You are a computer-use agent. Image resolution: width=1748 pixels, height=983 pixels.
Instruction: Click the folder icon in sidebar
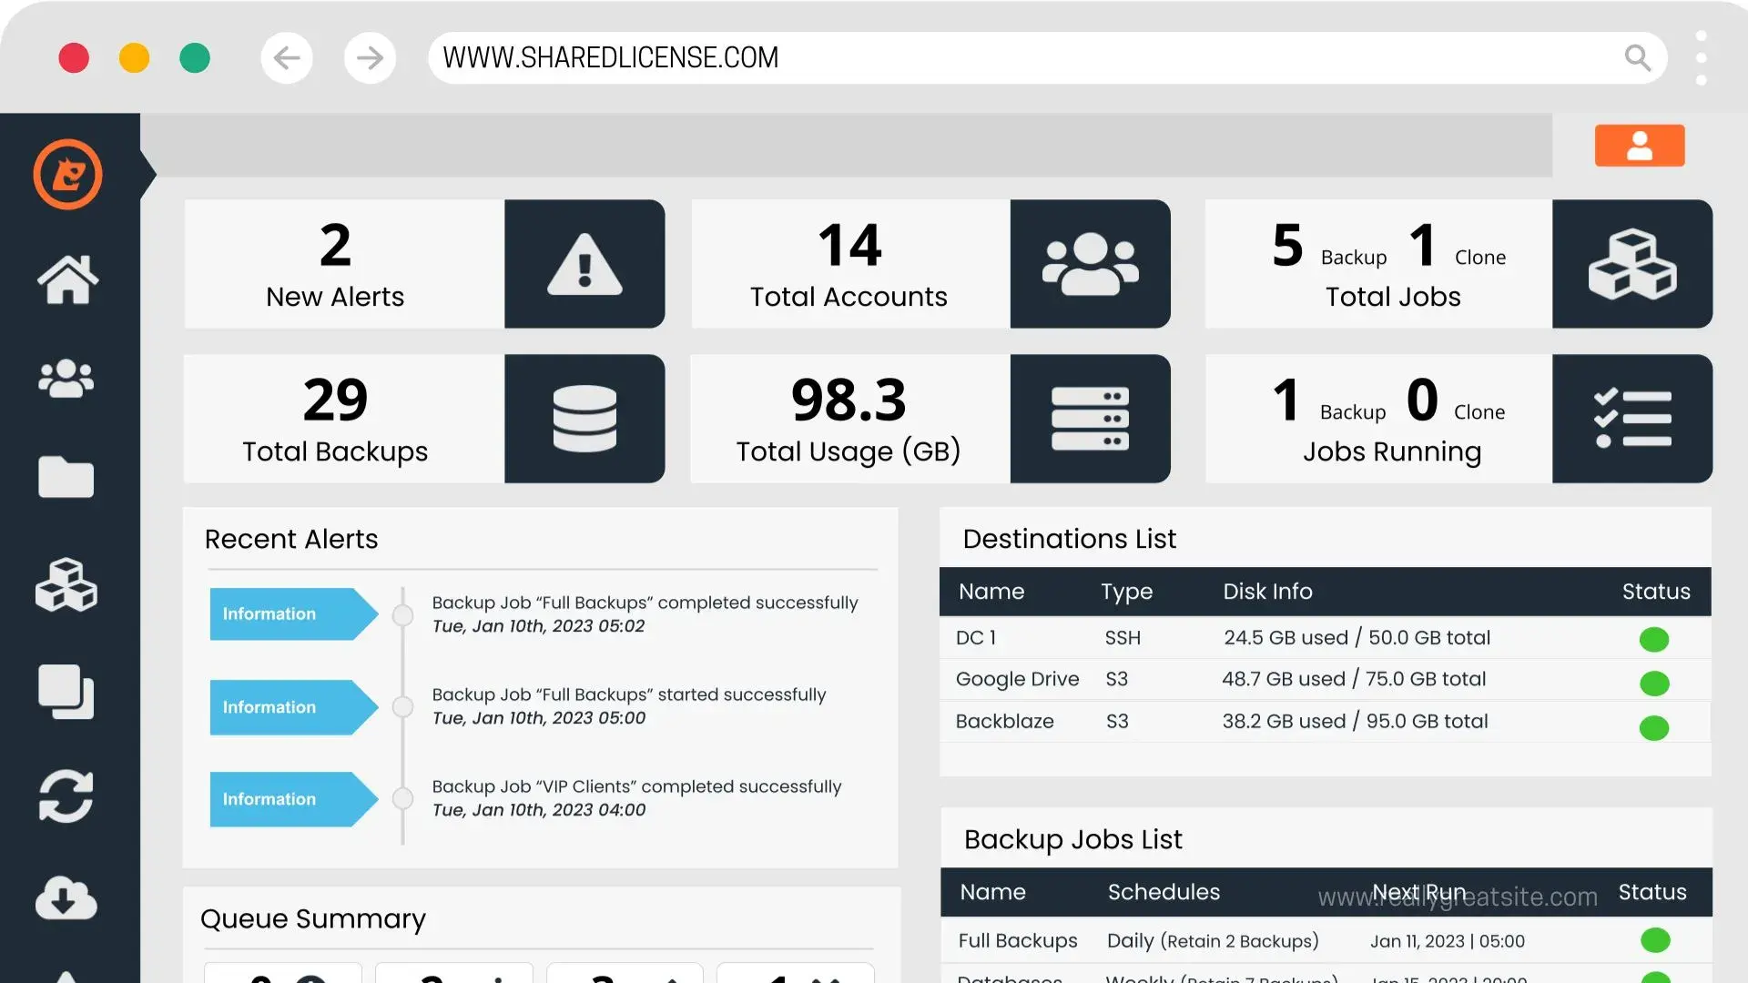[66, 477]
